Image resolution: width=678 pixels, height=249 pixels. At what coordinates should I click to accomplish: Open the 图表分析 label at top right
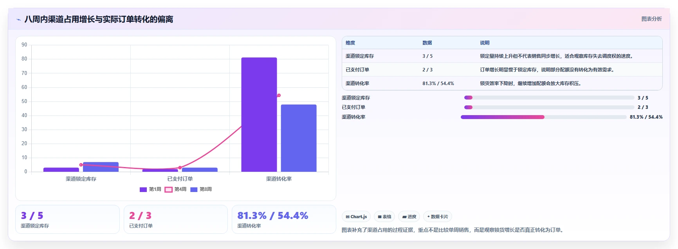(651, 19)
